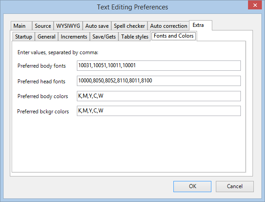Click in the Preferred body fonts field

(159, 65)
